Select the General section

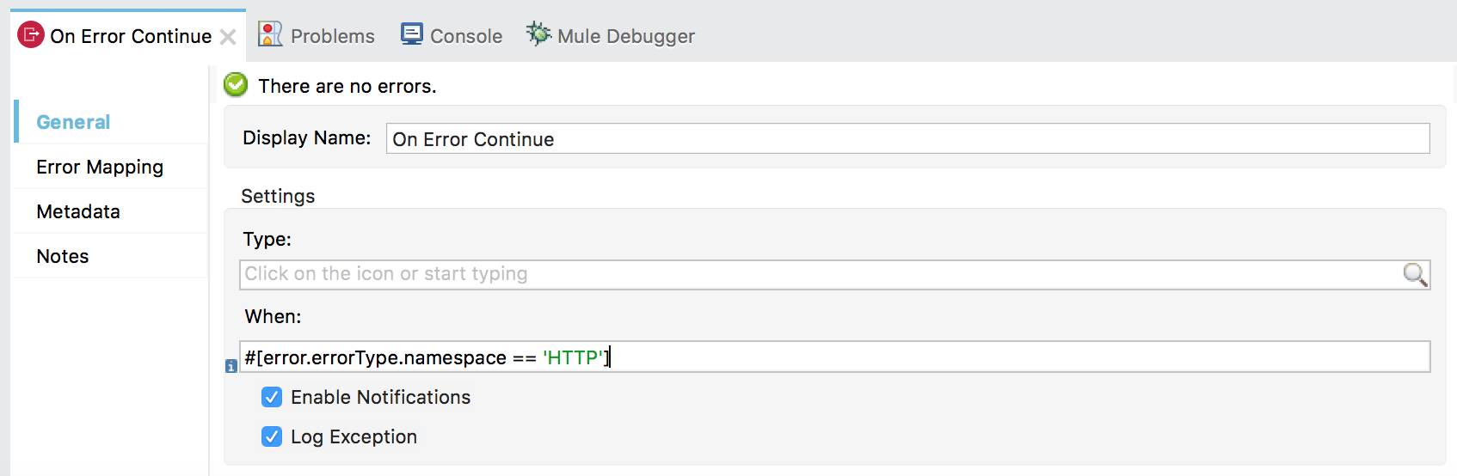pyautogui.click(x=73, y=122)
